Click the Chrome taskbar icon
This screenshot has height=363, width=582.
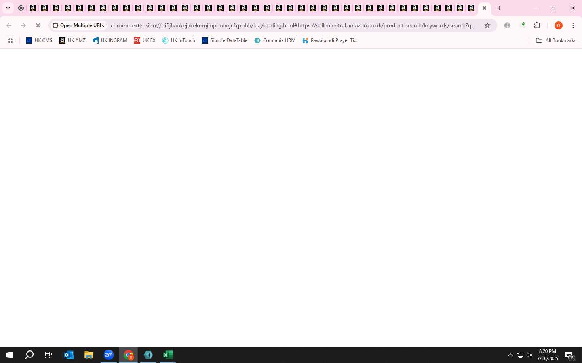(x=129, y=355)
